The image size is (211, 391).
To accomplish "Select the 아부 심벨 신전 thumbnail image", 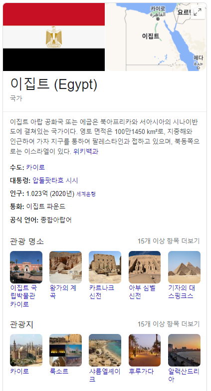I will click(145, 267).
